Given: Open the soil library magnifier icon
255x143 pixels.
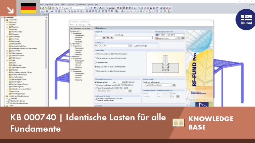Looking at the screenshot, I should coord(174,85).
